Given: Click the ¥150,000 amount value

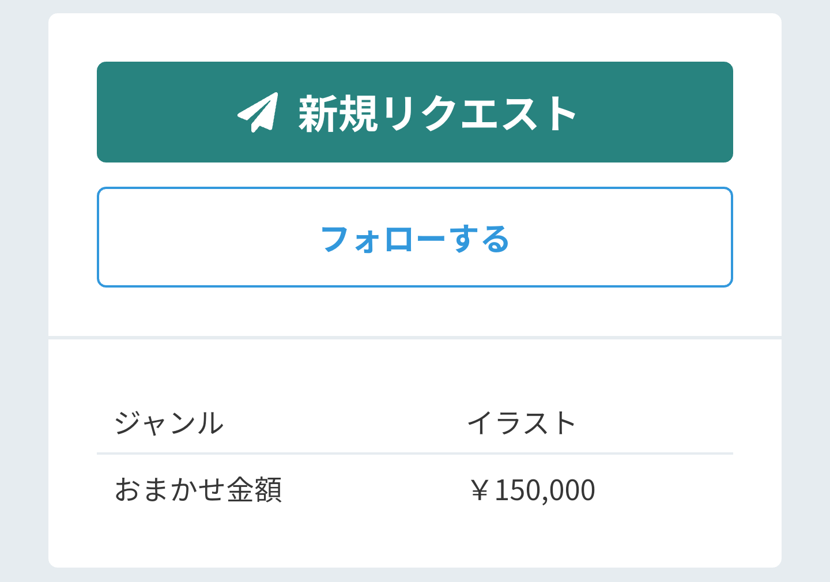Looking at the screenshot, I should tap(531, 490).
